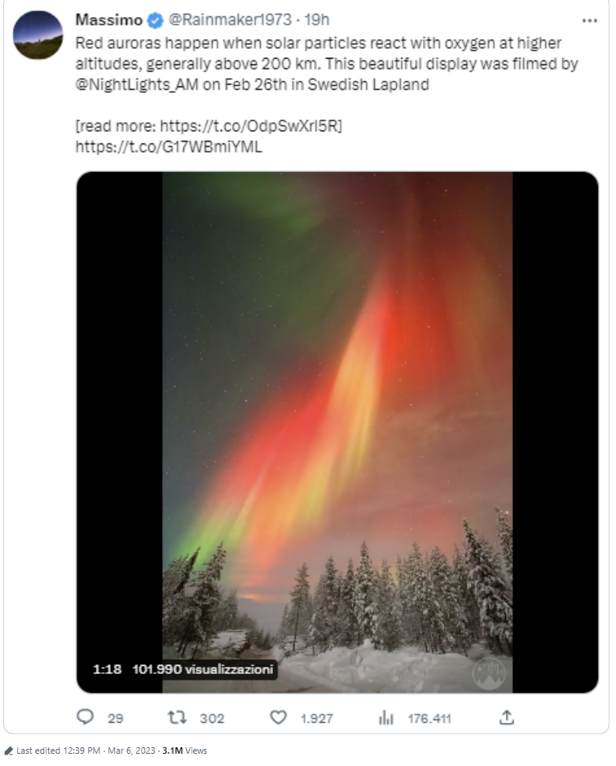
Task: Click the Last edited date text
Action: tap(86, 751)
